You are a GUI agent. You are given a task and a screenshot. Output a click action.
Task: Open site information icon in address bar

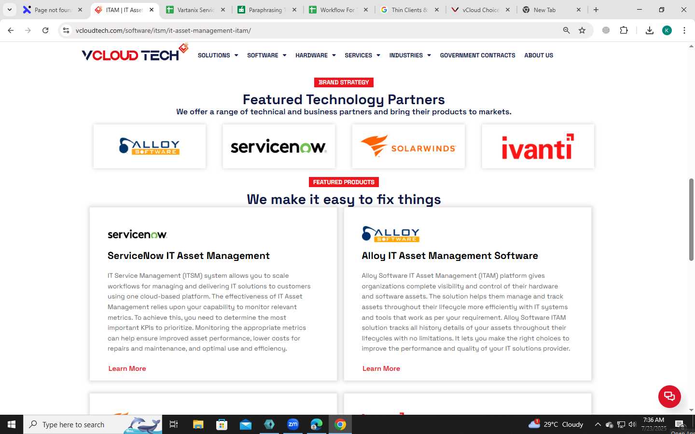click(66, 30)
